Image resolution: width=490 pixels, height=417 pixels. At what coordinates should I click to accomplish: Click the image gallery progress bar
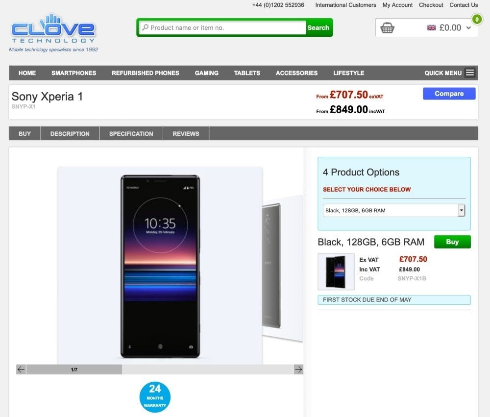click(x=160, y=369)
